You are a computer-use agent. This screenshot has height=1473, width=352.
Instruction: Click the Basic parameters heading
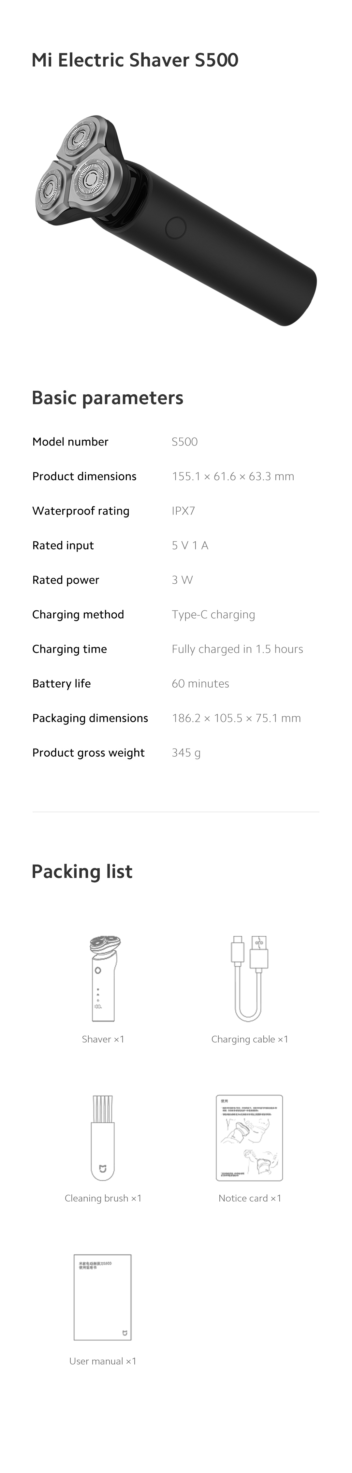pyautogui.click(x=108, y=398)
